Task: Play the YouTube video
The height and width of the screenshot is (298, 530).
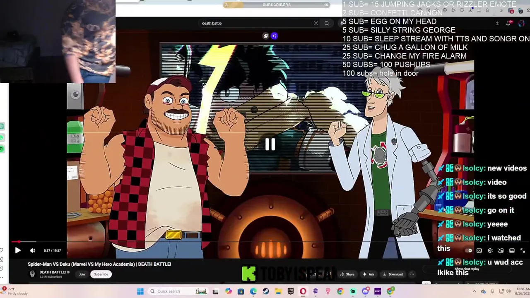Action: (x=17, y=250)
